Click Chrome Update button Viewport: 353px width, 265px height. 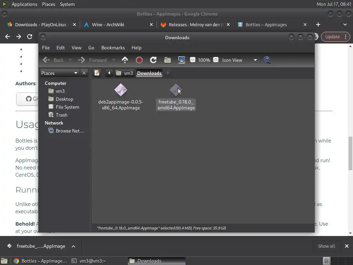335,37
